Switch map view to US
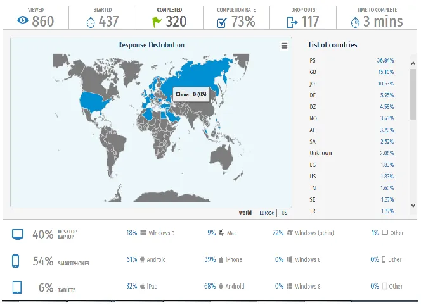This screenshot has height=305, width=421. [x=284, y=213]
